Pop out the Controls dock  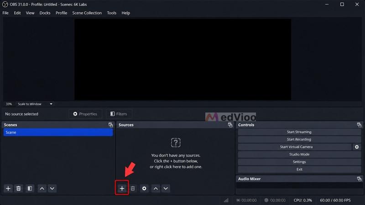pos(359,125)
